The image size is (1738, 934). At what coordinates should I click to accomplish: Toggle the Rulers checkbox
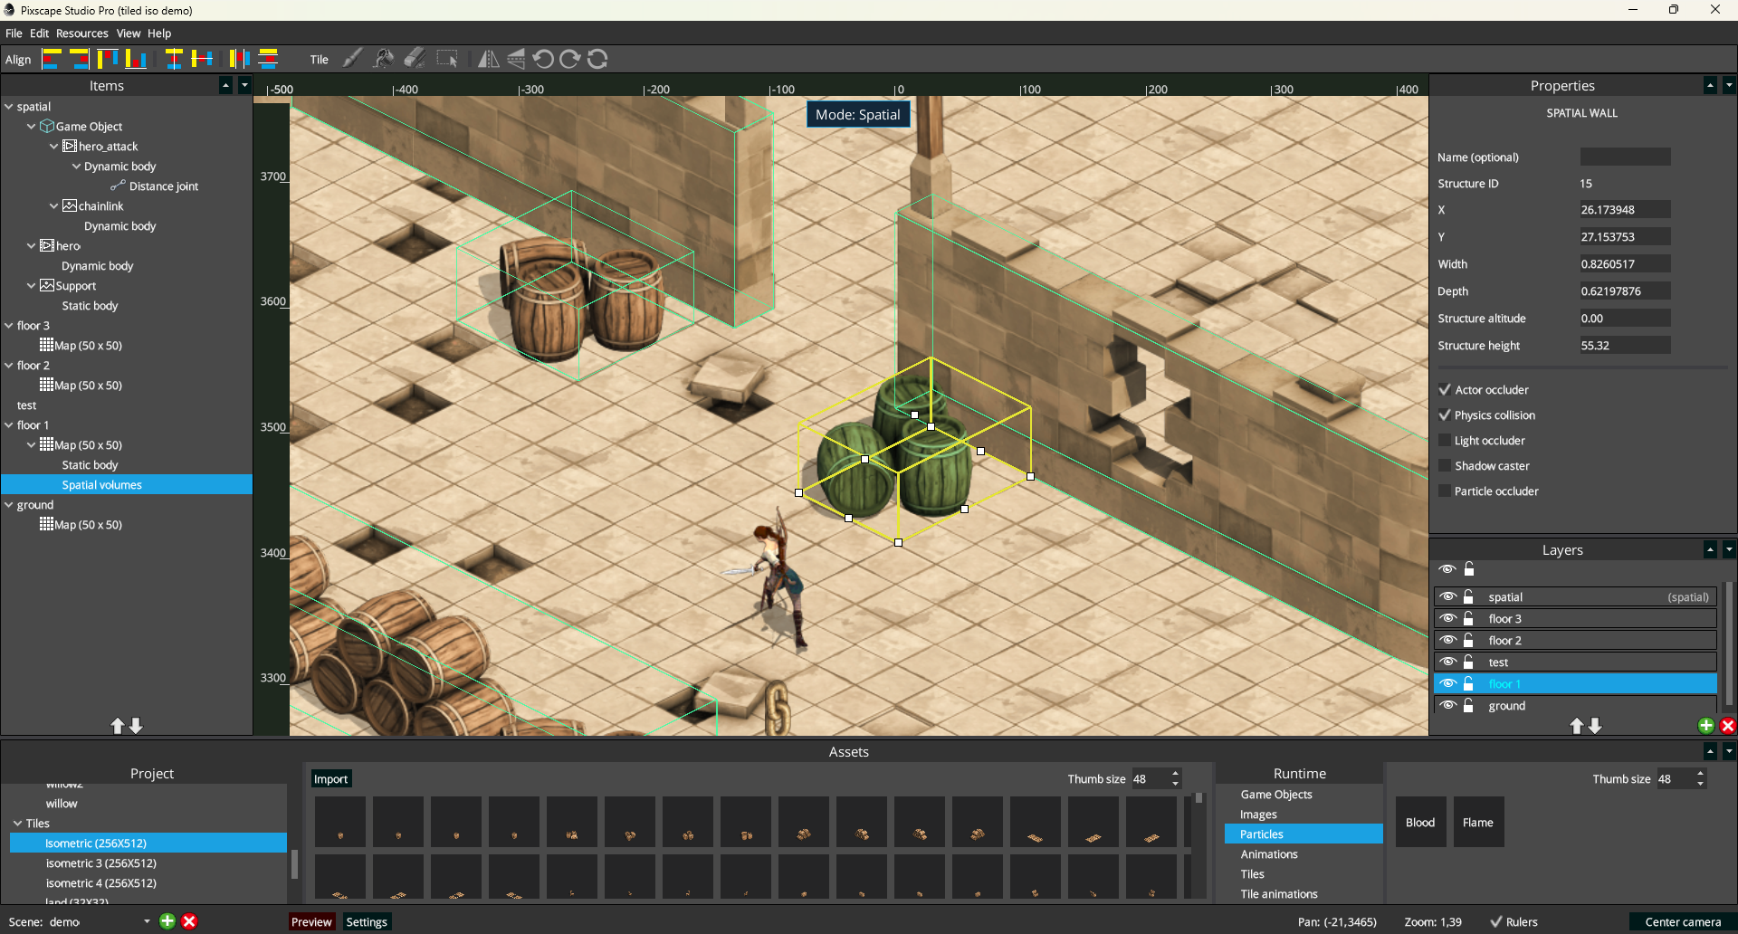tap(1496, 922)
